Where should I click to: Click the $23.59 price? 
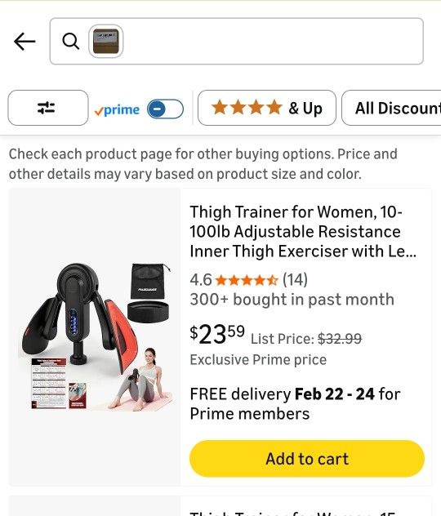(x=217, y=335)
